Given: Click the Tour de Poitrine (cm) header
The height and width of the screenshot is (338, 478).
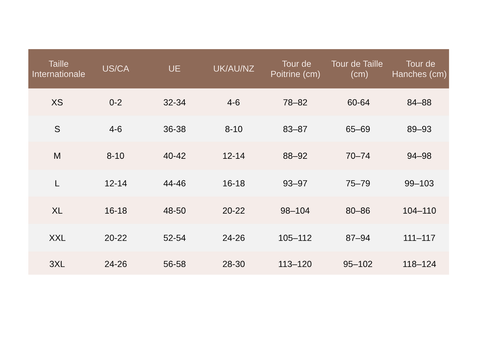Looking at the screenshot, I should 295,69.
